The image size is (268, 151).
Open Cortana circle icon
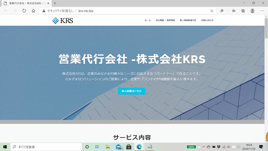pyautogui.click(x=87, y=147)
